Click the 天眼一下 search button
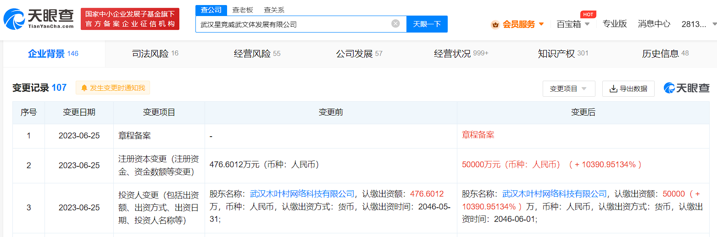 coord(427,24)
